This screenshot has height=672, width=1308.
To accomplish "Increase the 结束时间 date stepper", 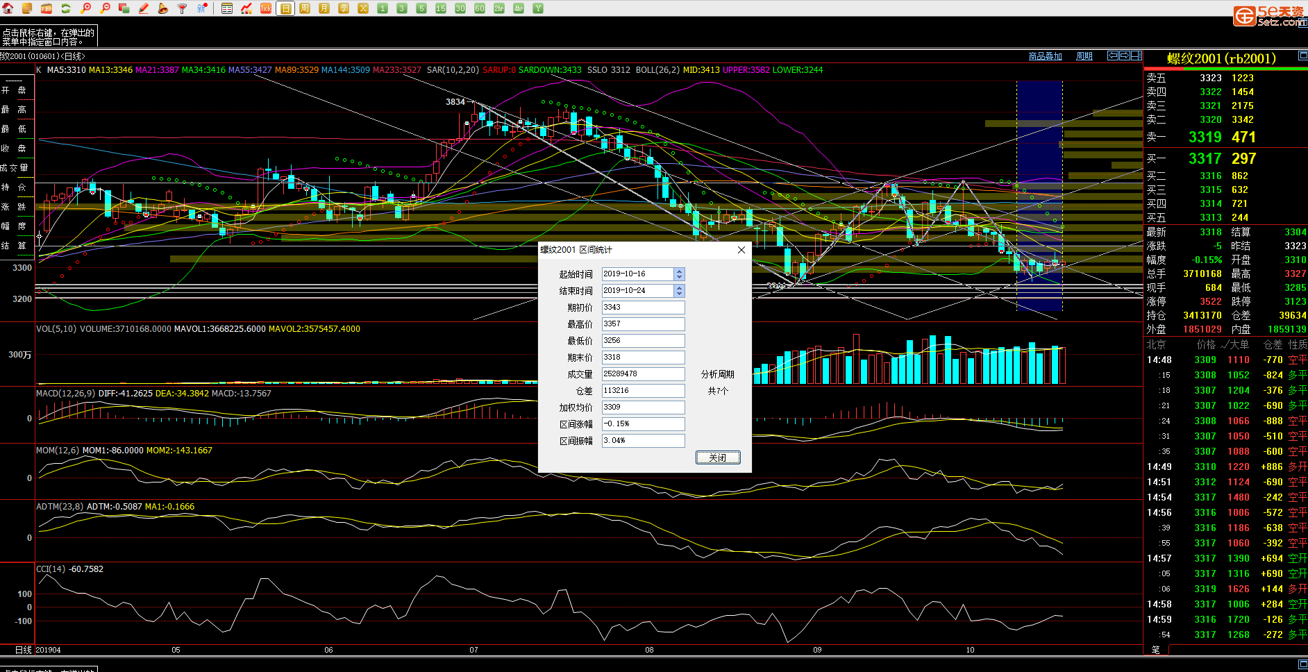I will [680, 287].
